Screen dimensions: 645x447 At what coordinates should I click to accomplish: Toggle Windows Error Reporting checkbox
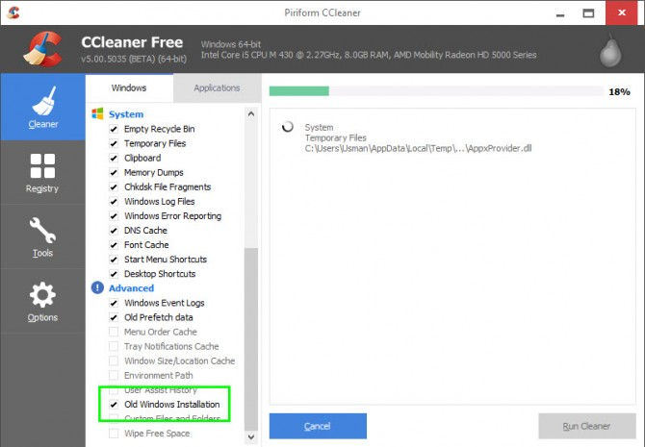pyautogui.click(x=114, y=215)
